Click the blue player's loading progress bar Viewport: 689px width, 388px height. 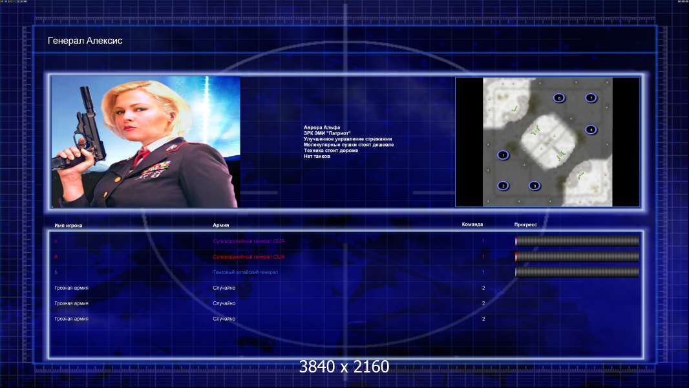click(577, 272)
